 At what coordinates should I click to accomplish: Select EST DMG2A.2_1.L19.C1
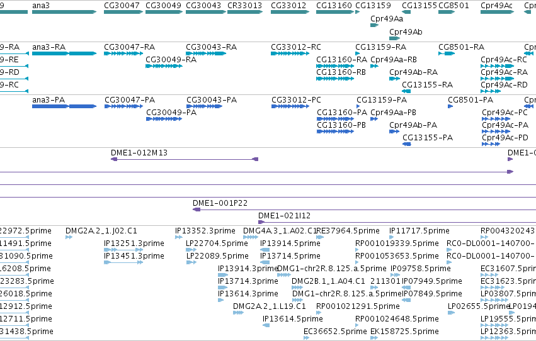pos(238,313)
